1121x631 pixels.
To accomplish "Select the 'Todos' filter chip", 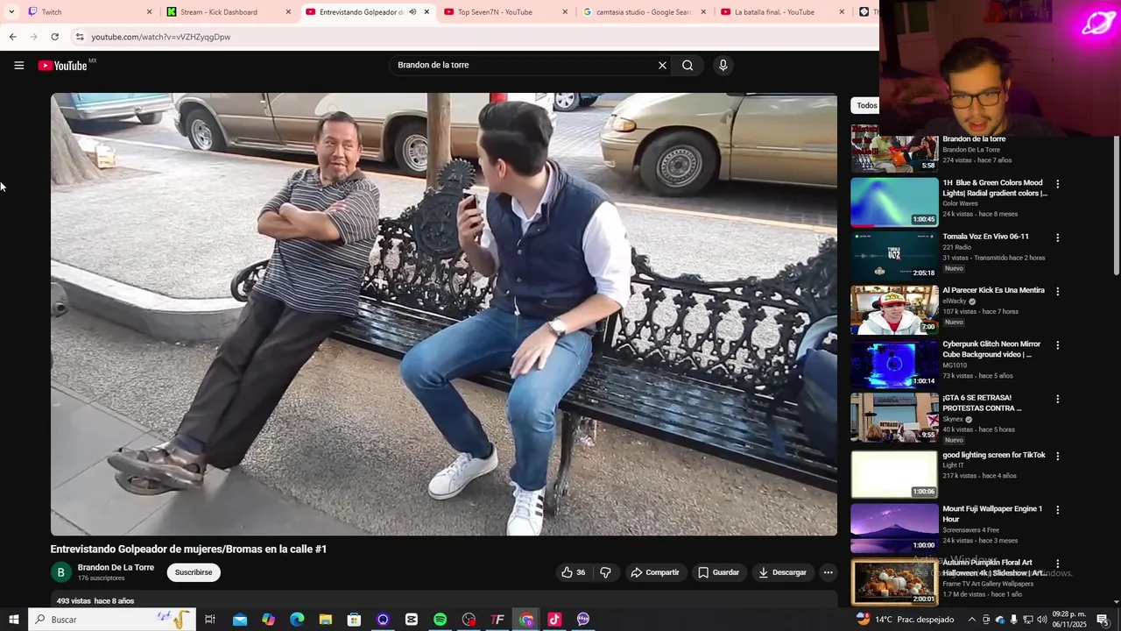I will 867,105.
